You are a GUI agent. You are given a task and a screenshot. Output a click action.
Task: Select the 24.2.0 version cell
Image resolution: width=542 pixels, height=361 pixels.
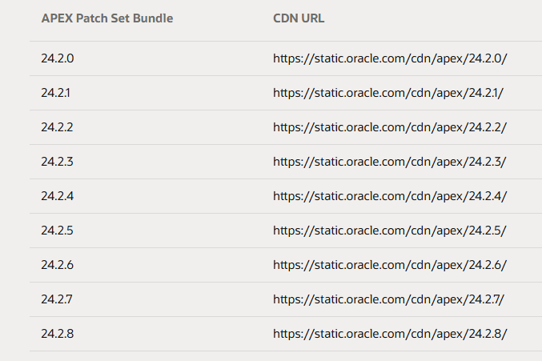pyautogui.click(x=58, y=58)
